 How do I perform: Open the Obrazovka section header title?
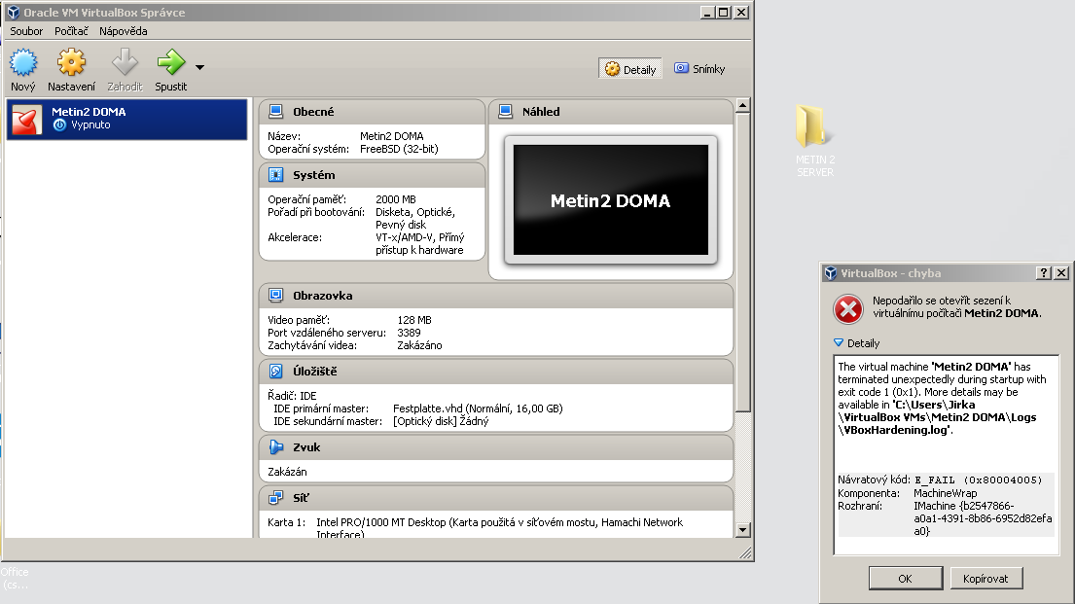(322, 296)
